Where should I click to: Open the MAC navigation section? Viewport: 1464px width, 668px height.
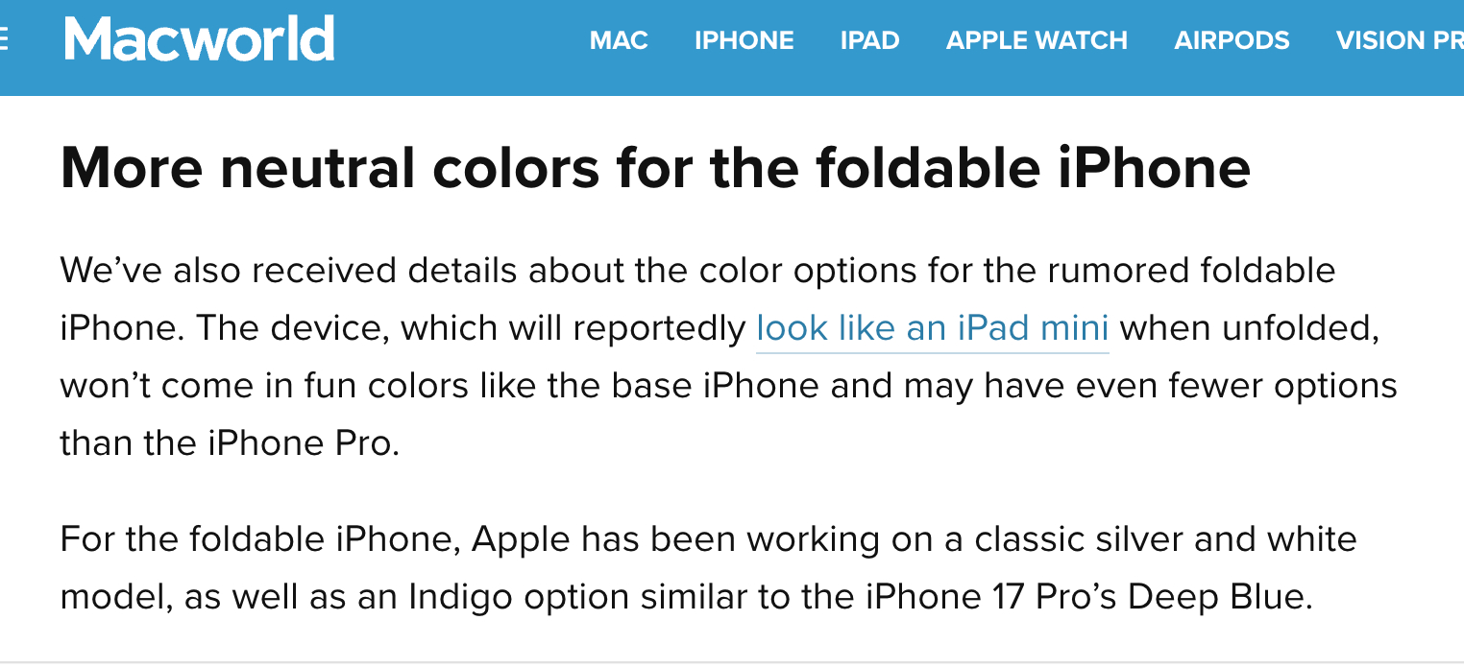pos(619,40)
